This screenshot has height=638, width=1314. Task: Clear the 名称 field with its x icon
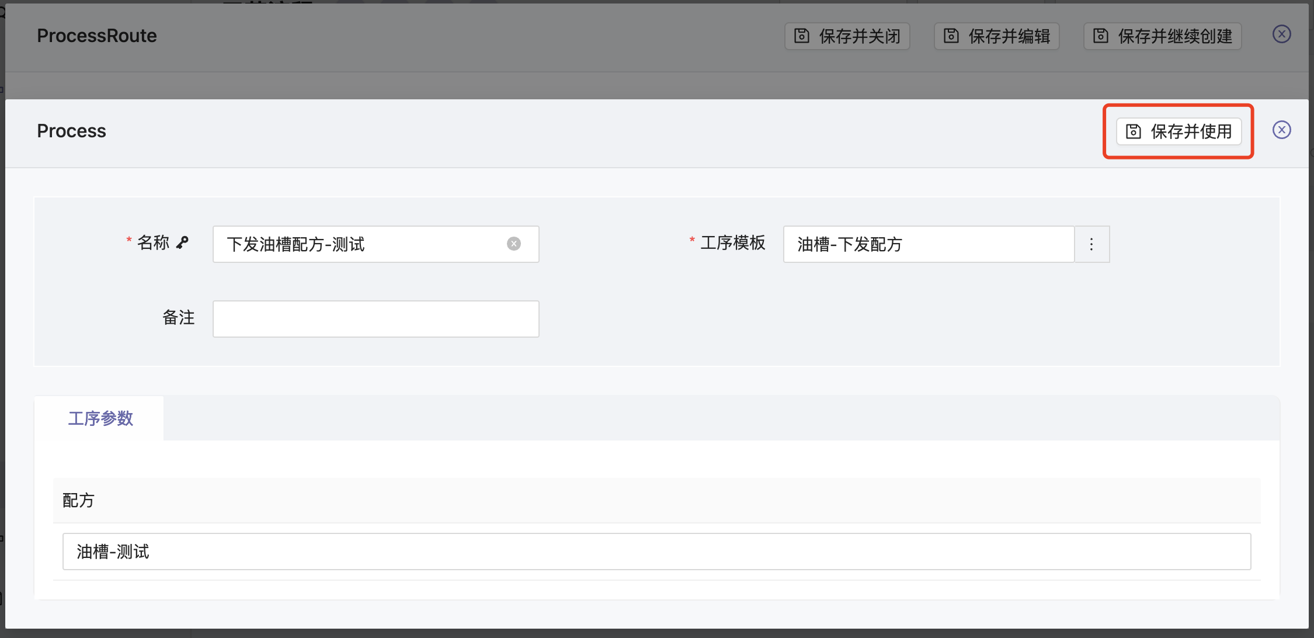tap(513, 244)
